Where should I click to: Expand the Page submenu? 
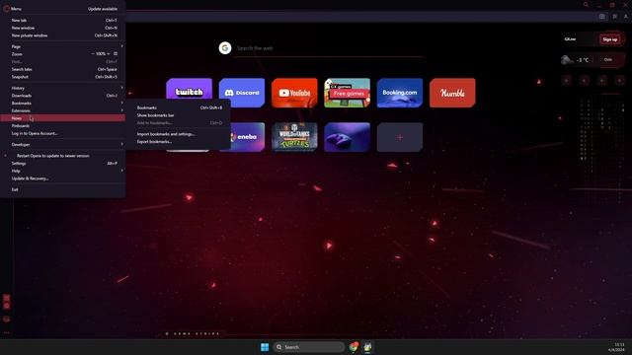(62, 46)
